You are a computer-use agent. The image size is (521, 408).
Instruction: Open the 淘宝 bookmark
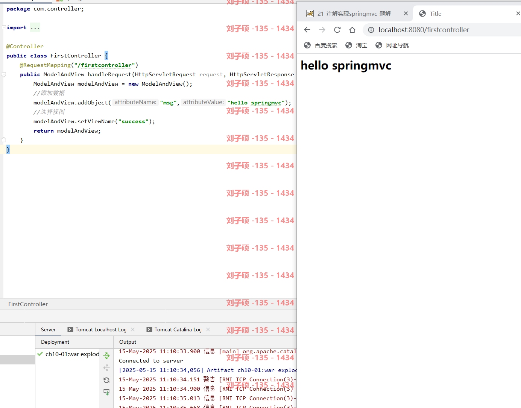click(x=356, y=45)
